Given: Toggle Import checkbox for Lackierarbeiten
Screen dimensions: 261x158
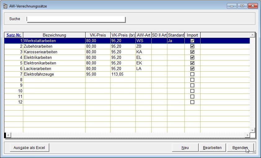Looking at the screenshot, I should tap(192, 68).
